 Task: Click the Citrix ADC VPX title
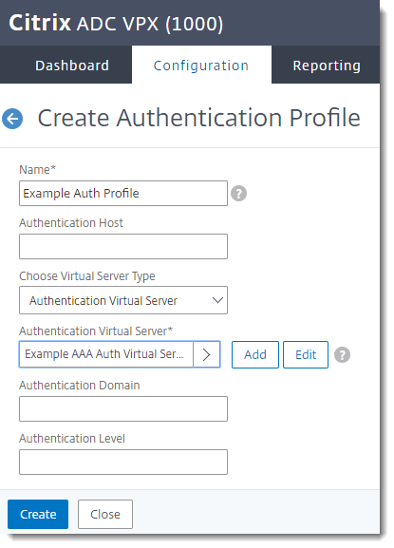click(116, 24)
